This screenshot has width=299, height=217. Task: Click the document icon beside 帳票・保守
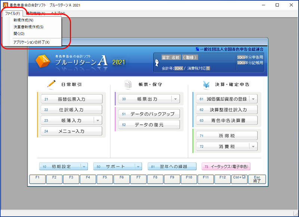(128, 85)
